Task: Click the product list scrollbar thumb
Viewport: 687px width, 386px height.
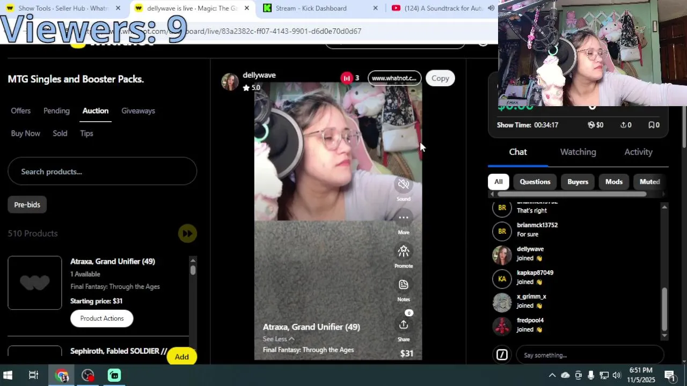Action: tap(193, 270)
